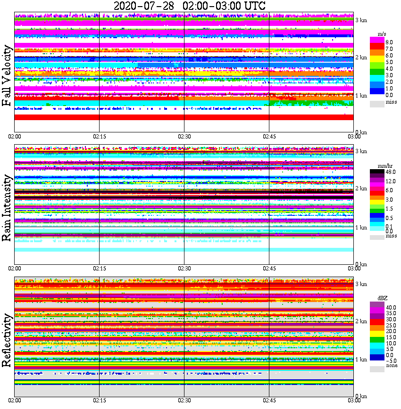Select the yellow swatch in the mm/hr legend

tap(377, 202)
